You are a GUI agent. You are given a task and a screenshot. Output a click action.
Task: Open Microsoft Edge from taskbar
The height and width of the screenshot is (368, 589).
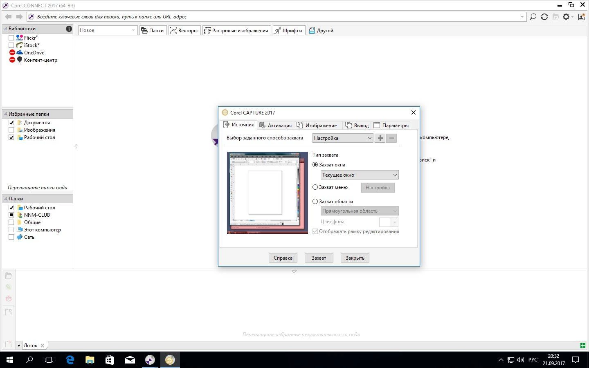pos(70,360)
